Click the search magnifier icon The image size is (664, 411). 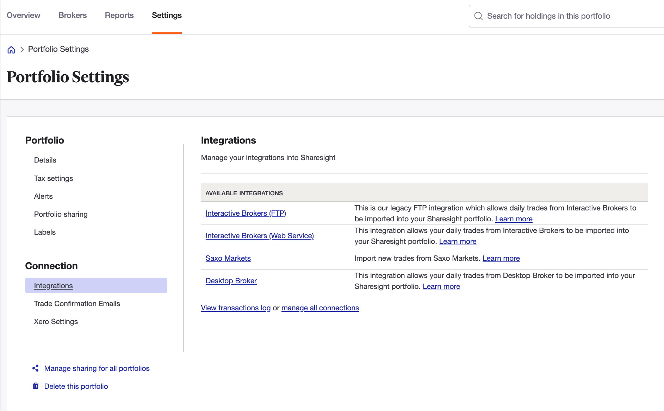click(478, 16)
